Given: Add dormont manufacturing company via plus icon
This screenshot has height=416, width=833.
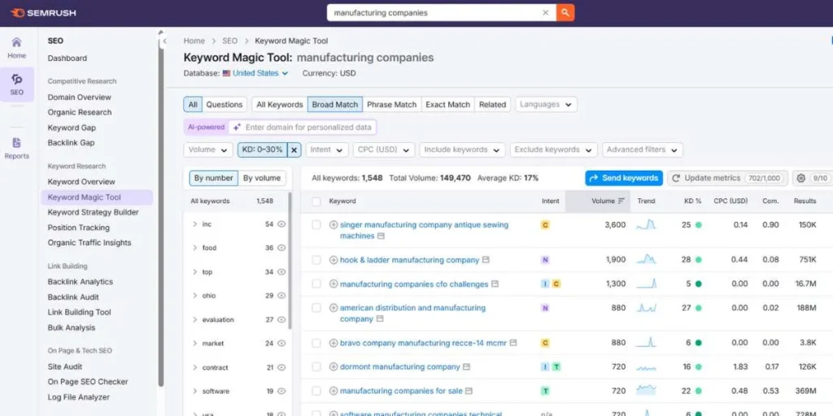Looking at the screenshot, I should point(333,366).
